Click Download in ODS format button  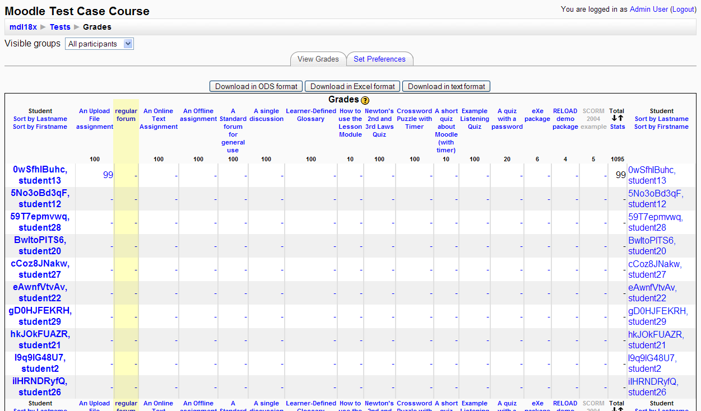[256, 86]
